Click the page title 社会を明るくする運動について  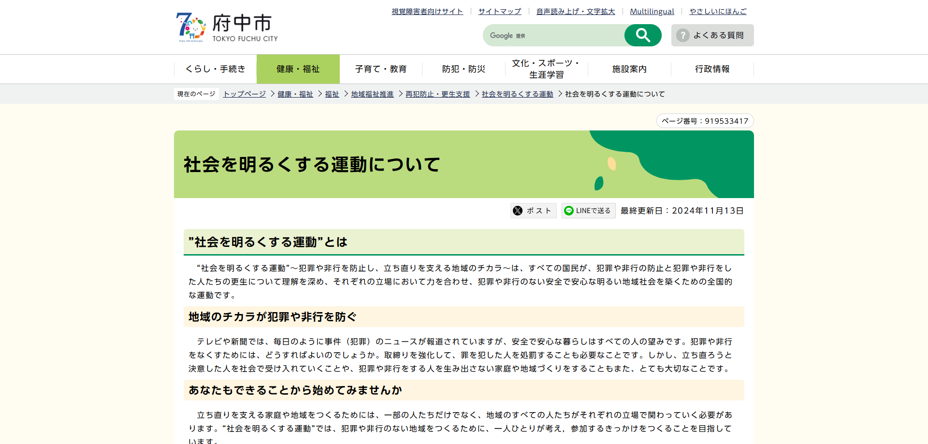pos(312,164)
